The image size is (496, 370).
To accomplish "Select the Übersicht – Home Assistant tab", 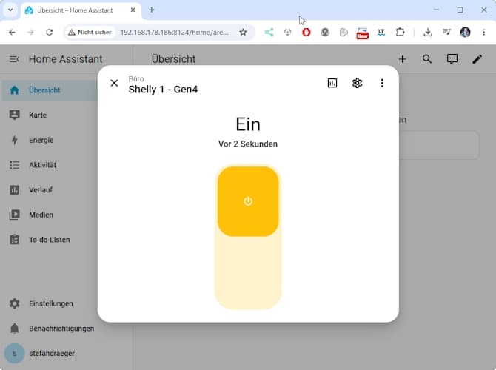I will [x=75, y=10].
